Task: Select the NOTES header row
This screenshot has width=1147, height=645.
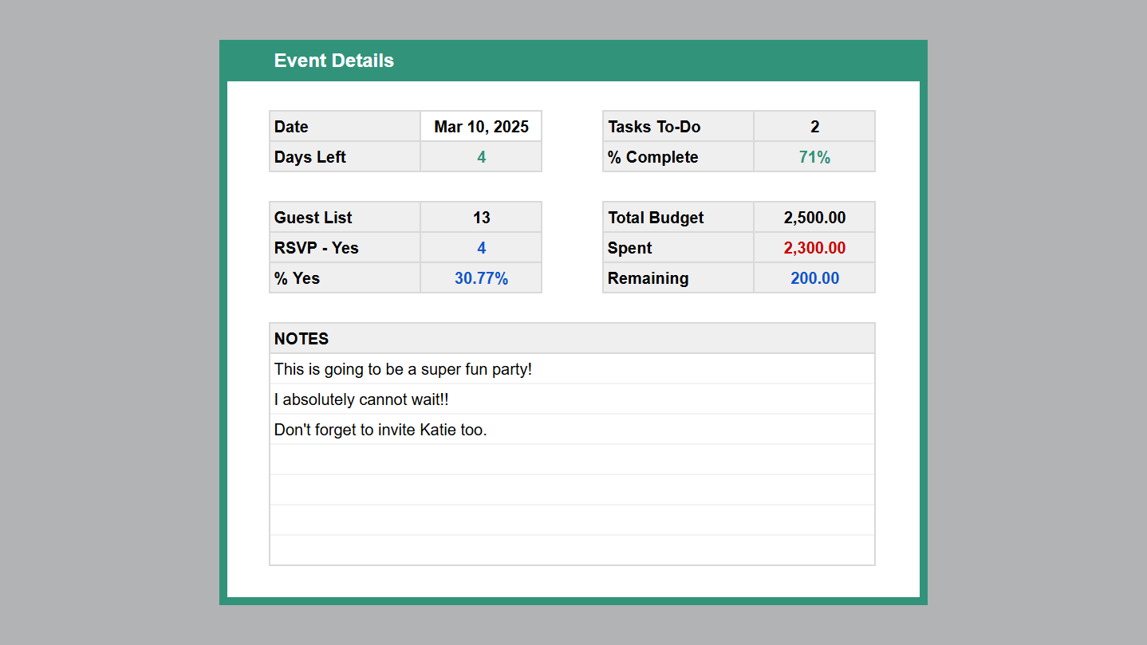Action: [572, 338]
